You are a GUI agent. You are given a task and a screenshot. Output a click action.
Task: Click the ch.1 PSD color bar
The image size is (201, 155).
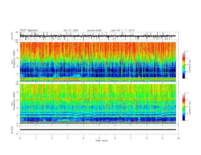[x=183, y=65]
